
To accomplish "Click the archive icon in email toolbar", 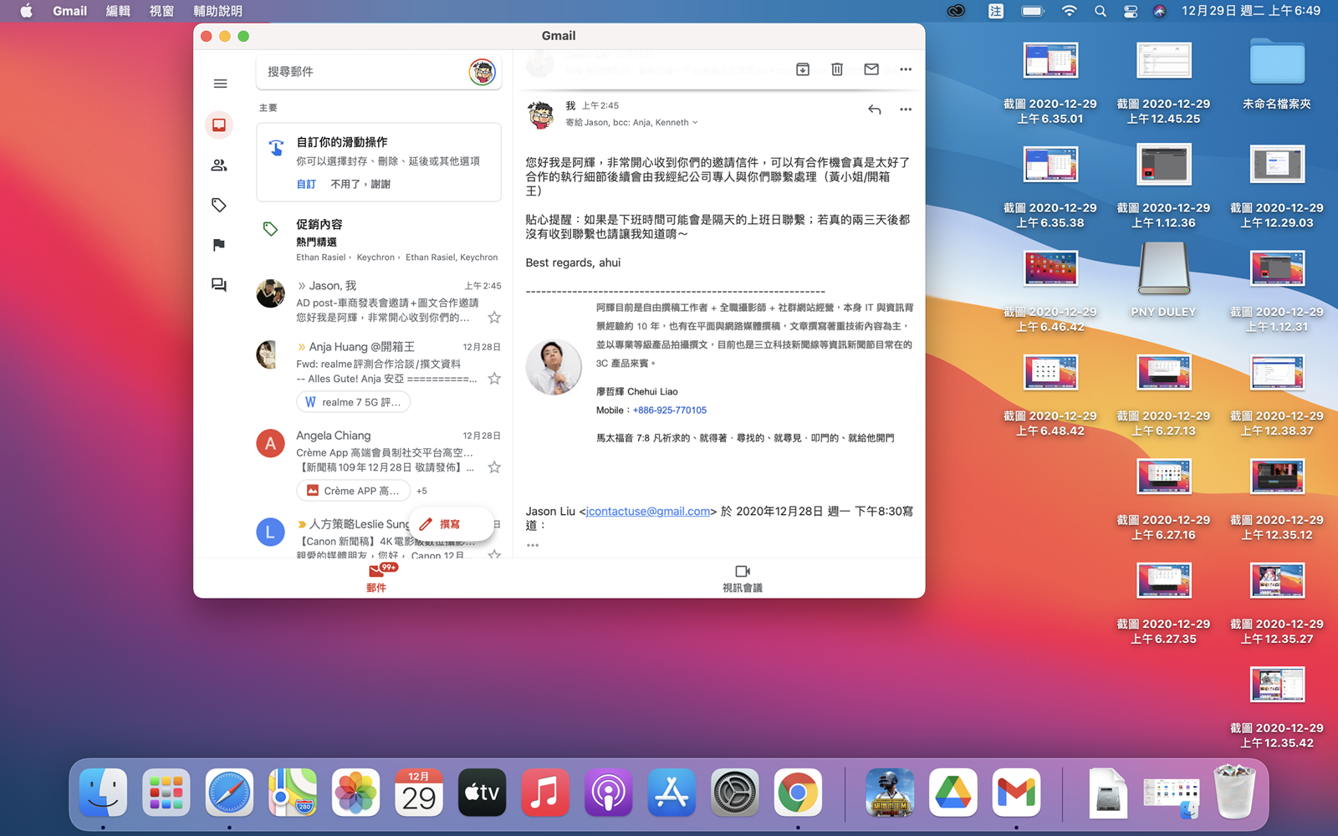I will pos(803,69).
